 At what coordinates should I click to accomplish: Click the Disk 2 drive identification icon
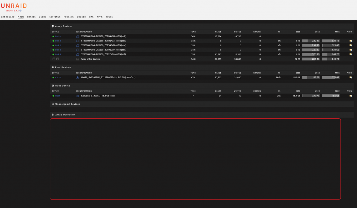tap(77, 45)
